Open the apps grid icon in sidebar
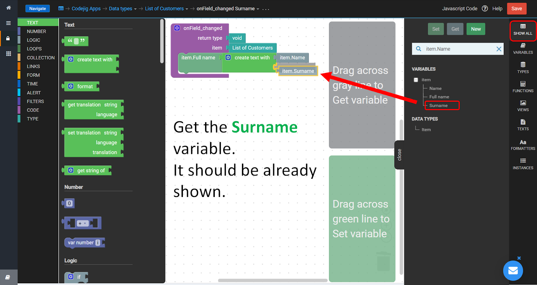Viewport: 537px width, 285px height. 8,53
